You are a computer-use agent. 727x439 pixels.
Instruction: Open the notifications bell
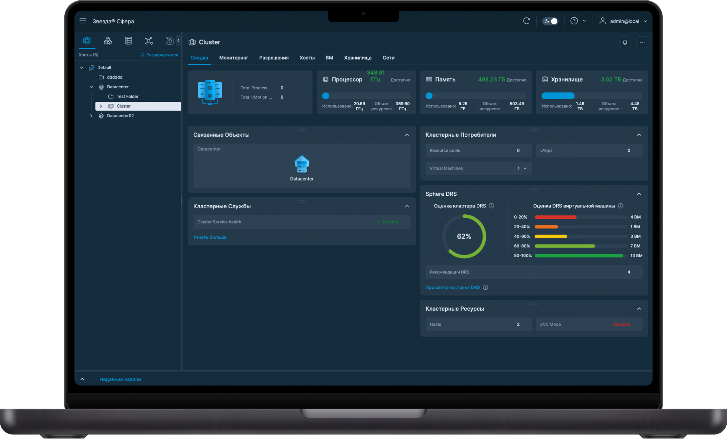pyautogui.click(x=625, y=42)
